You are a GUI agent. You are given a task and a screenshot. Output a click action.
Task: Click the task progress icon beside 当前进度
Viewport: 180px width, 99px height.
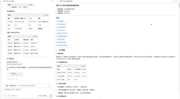pyautogui.click(x=7, y=86)
